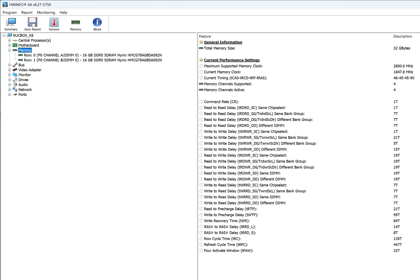Screen dimensions: 420x280
Task: Click the Audio speaker tree icon
Action: pos(15,85)
